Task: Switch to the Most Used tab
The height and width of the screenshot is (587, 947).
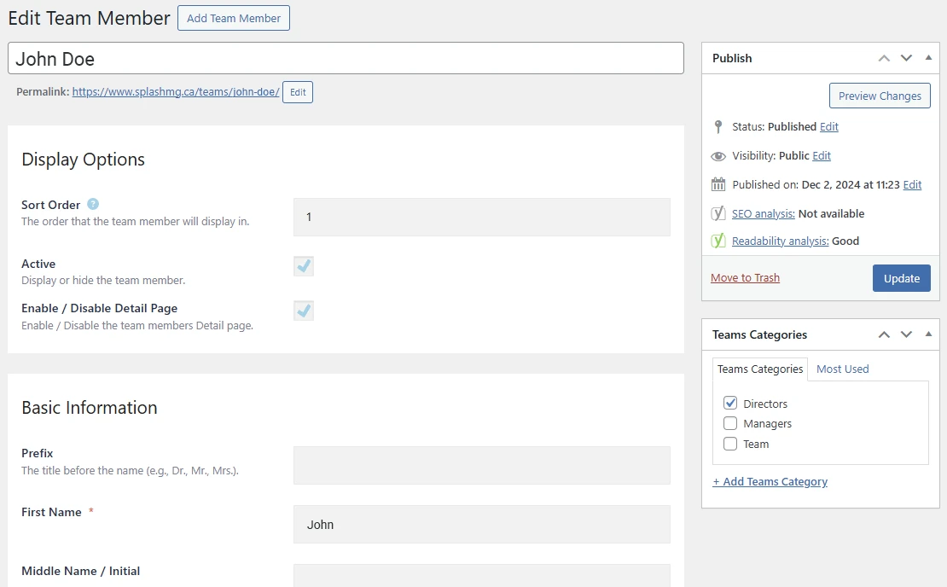Action: (842, 369)
